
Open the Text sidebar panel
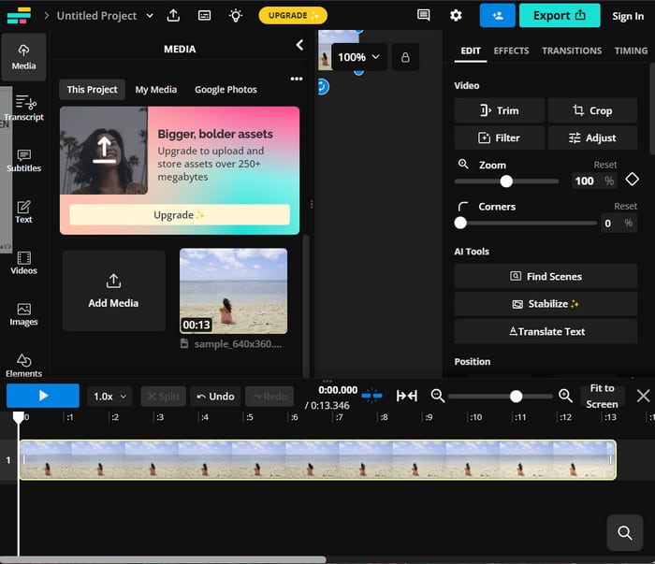tap(23, 211)
